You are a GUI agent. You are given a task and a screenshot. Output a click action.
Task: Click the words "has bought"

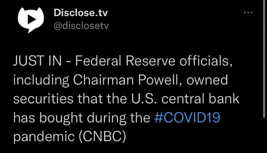tap(48, 118)
